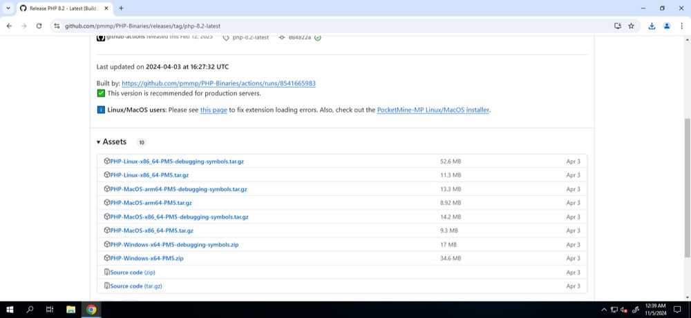
Task: Download PHP-Windows-x64-PM5.zip
Action: tap(146, 258)
